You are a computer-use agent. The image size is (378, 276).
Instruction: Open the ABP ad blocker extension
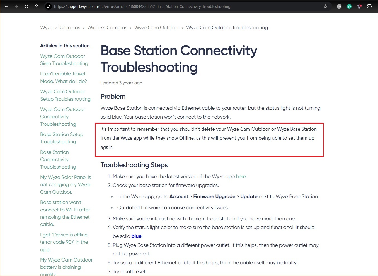(x=339, y=6)
